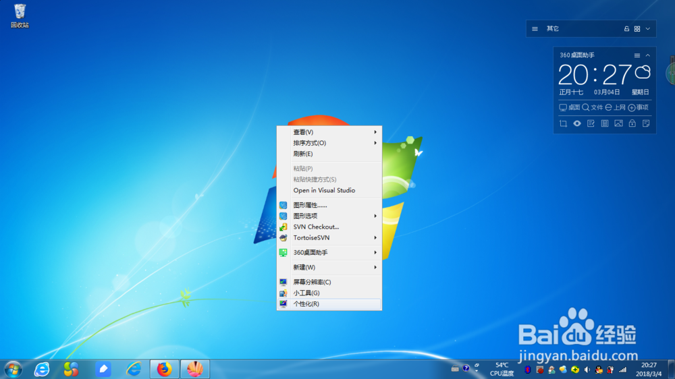Toggle the eye protection icon in 360 widget
This screenshot has height=379, width=675.
(577, 123)
